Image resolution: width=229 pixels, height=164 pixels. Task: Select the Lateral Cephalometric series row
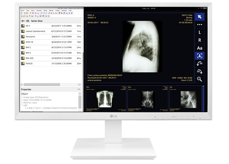(x=51, y=31)
